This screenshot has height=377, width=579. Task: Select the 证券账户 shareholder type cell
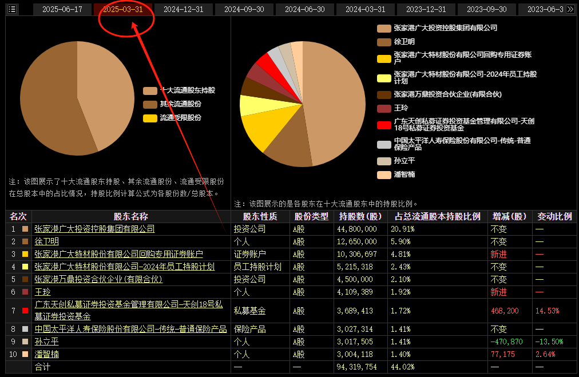click(x=249, y=254)
